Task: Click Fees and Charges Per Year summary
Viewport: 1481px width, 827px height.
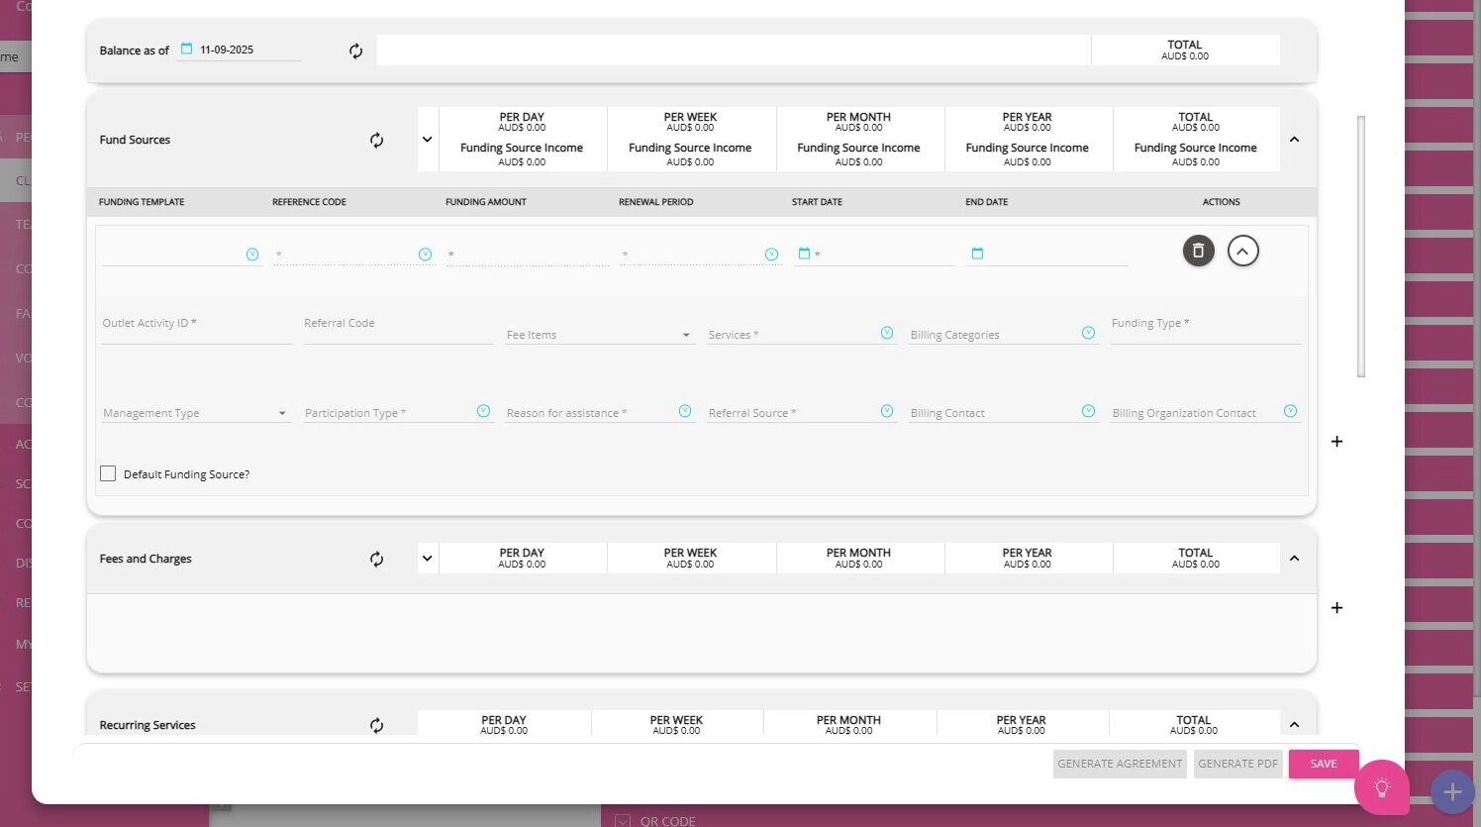Action: [1028, 559]
